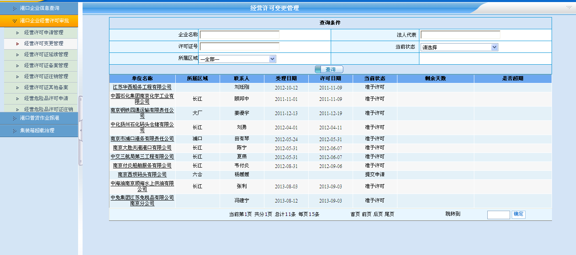Click the arrow icon beside 集装箱超载治理
Image resolution: width=576 pixels, height=255 pixels.
point(15,131)
